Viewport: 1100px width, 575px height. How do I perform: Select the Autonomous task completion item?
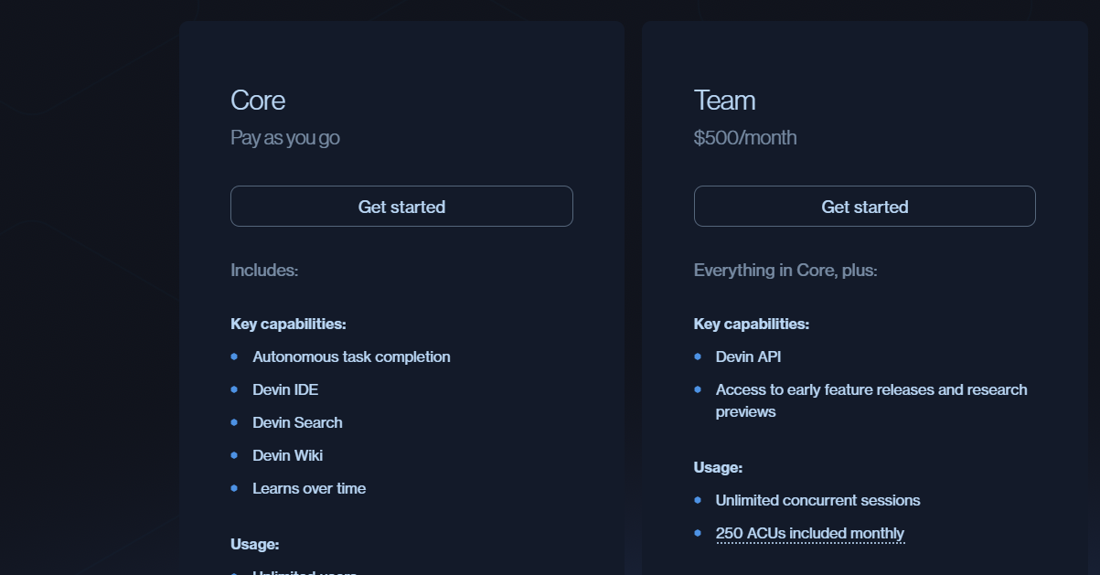[351, 357]
